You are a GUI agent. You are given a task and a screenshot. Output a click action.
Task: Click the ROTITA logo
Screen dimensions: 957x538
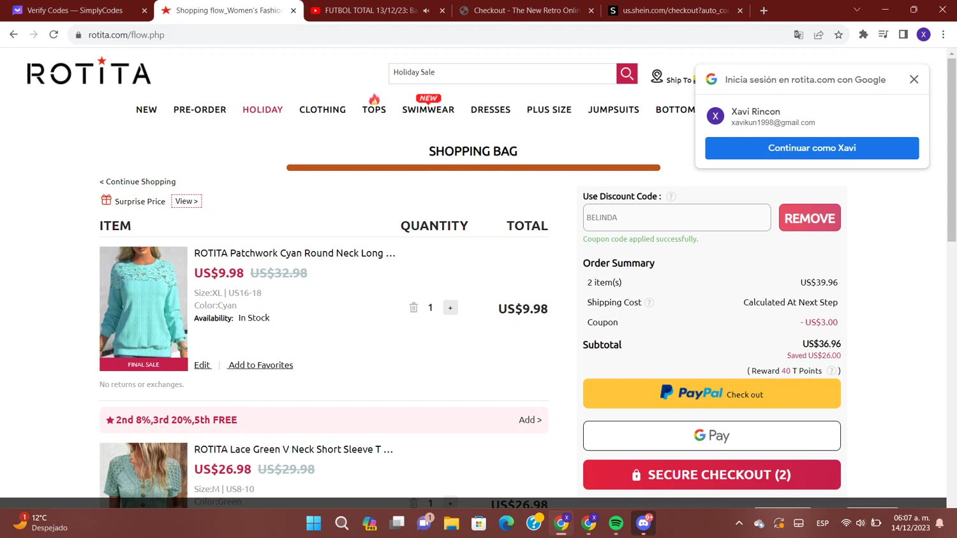click(x=89, y=71)
